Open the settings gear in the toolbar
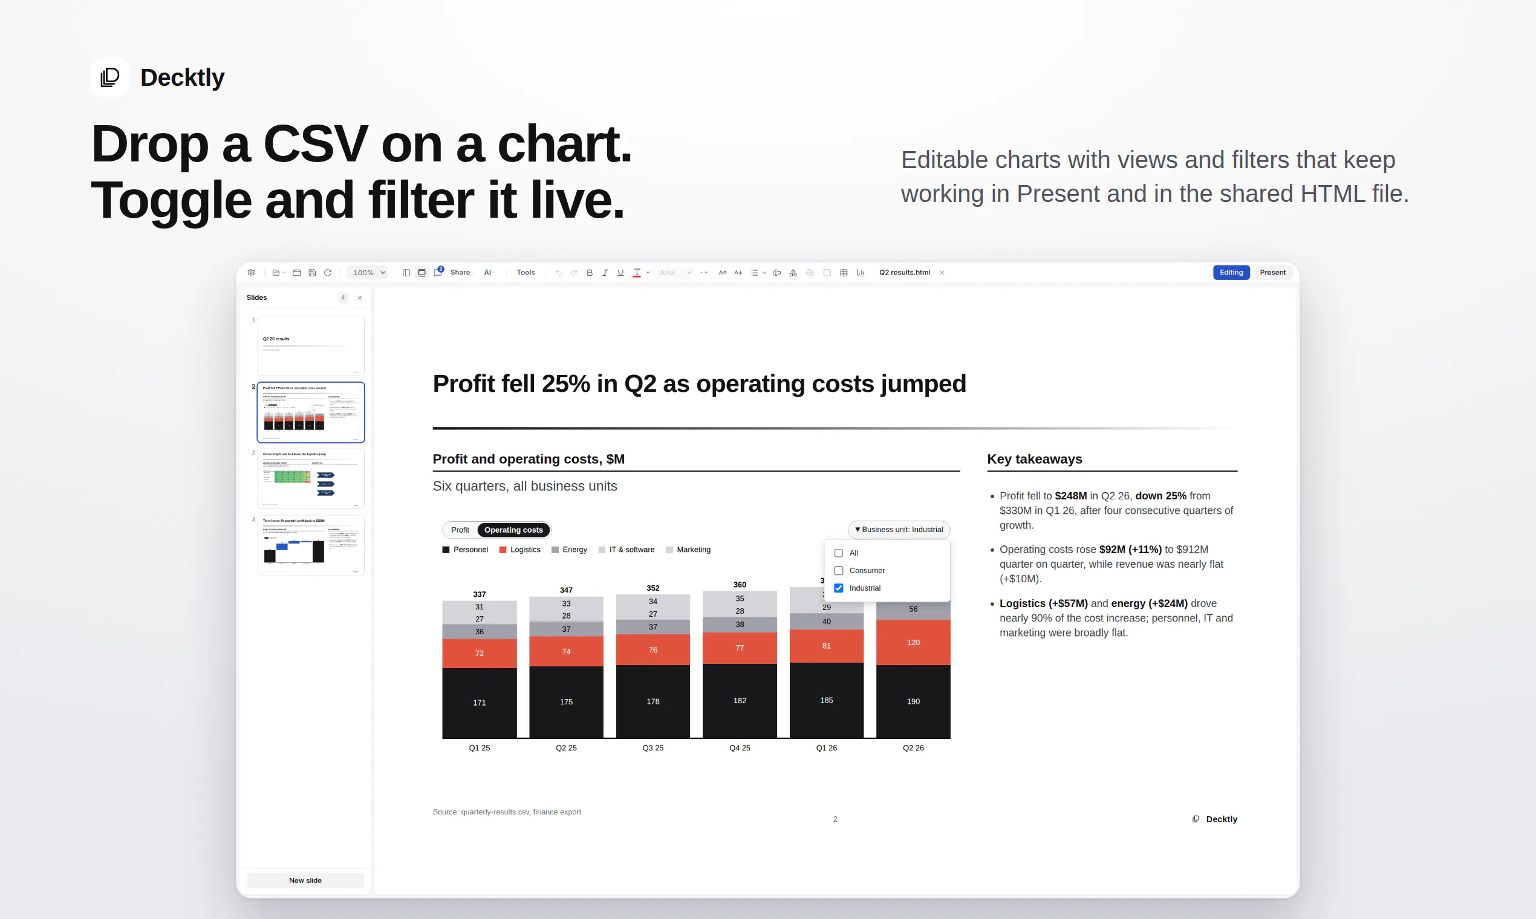 (252, 273)
